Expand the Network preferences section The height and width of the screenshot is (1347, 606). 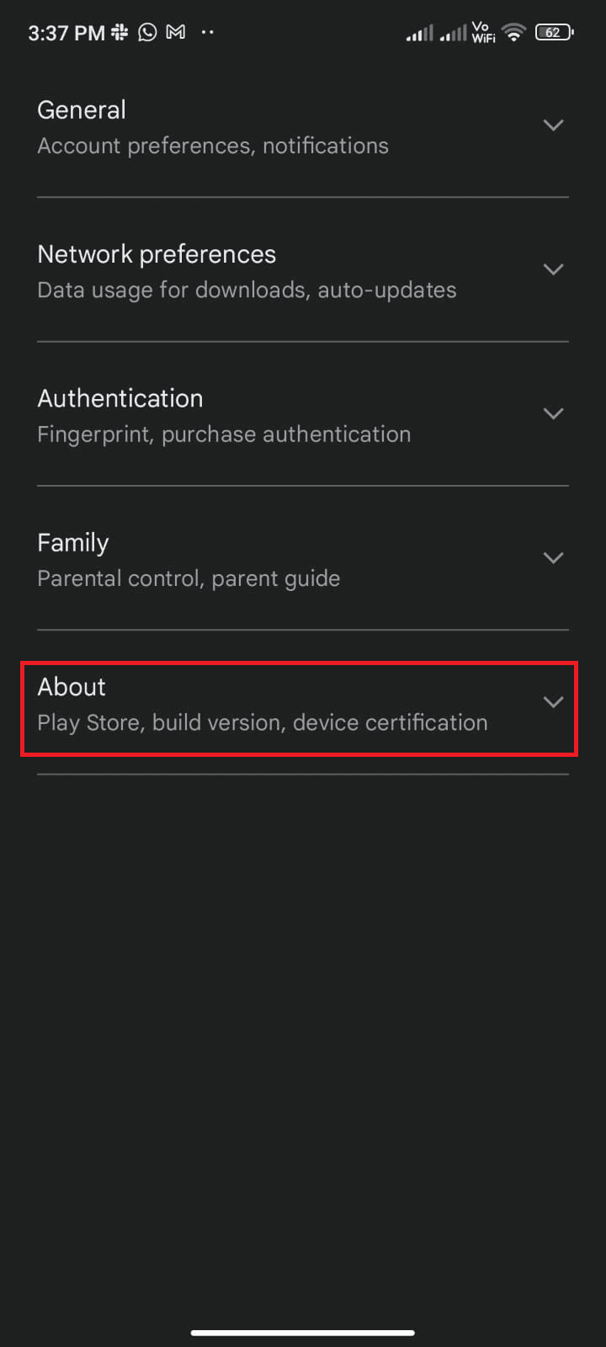pyautogui.click(x=553, y=269)
